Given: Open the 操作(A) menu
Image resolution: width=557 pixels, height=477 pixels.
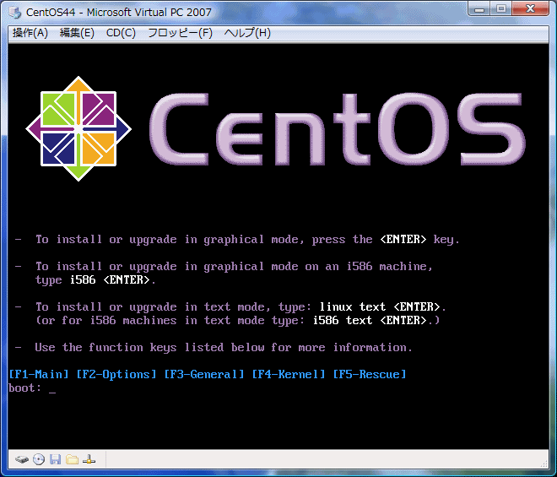Looking at the screenshot, I should (x=30, y=33).
